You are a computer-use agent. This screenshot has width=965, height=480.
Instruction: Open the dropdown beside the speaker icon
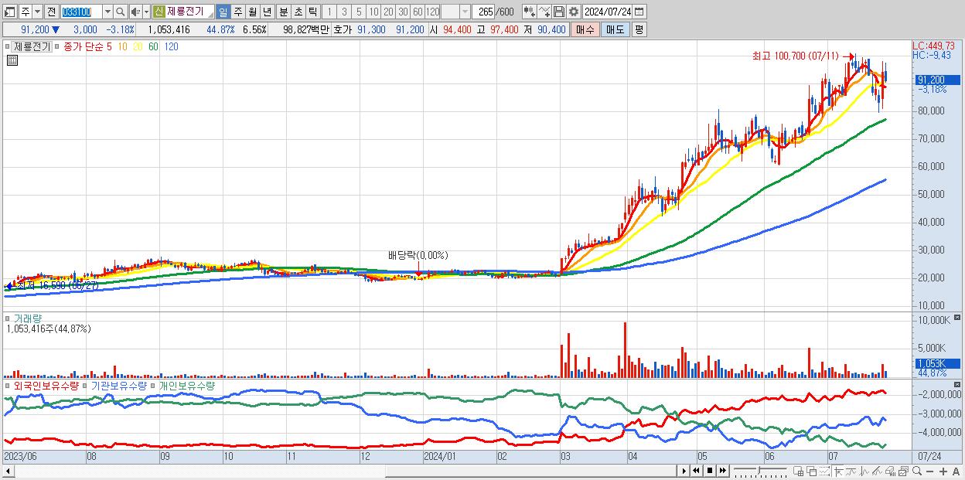click(145, 12)
